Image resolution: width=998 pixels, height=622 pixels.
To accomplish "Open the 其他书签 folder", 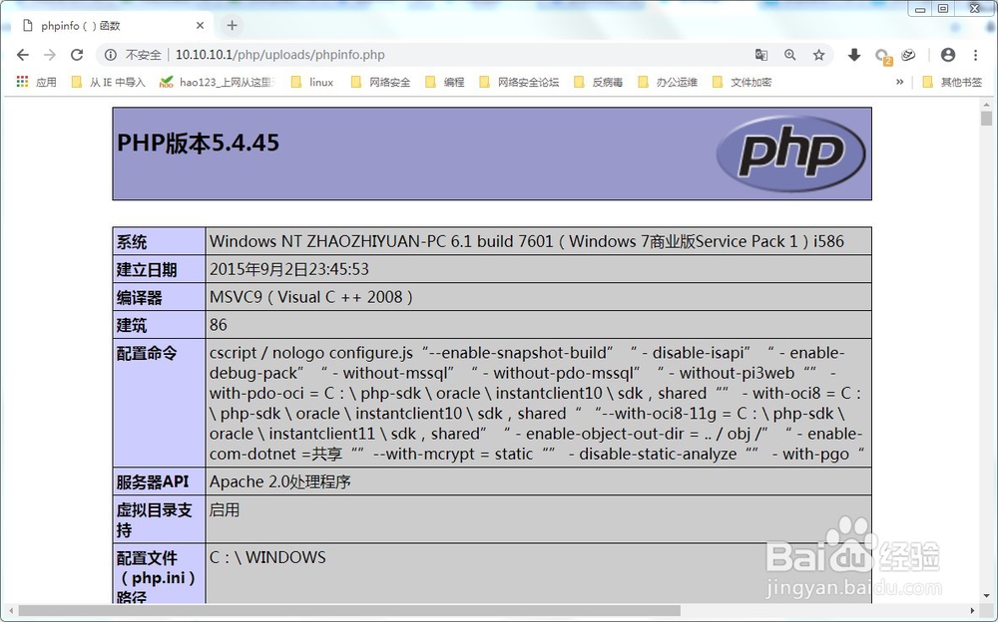I will (x=952, y=82).
